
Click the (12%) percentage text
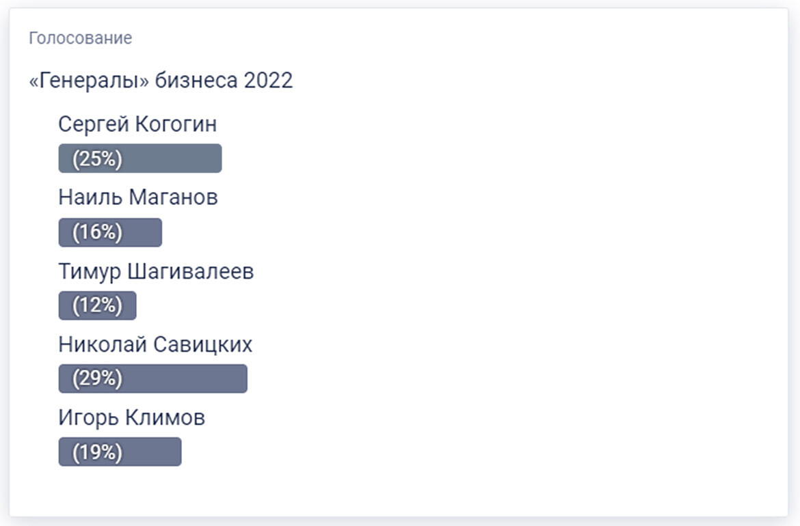97,305
